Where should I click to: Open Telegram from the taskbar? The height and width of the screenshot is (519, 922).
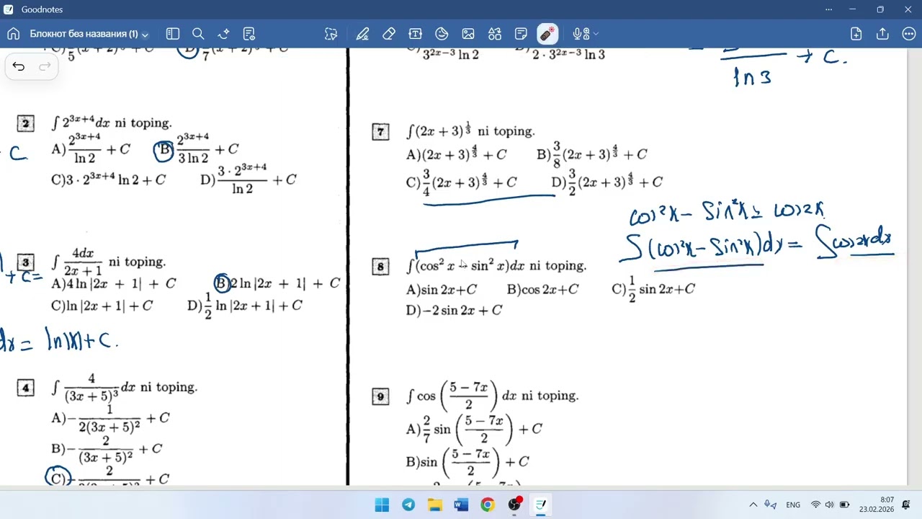408,505
